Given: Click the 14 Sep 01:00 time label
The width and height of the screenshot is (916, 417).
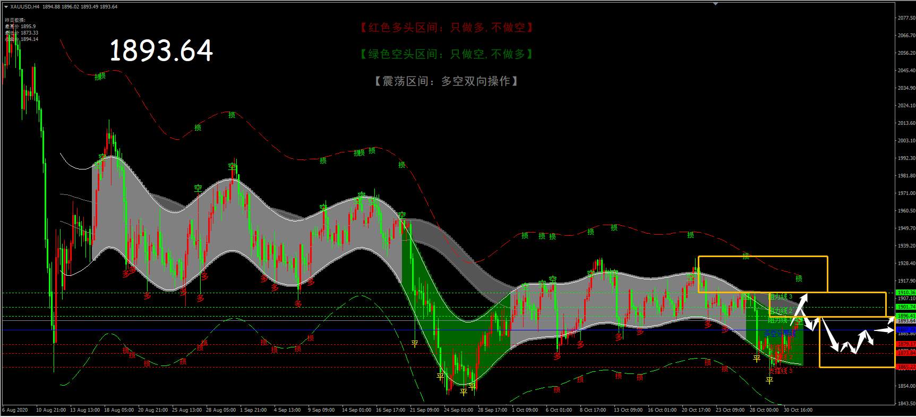Looking at the screenshot, I should (x=356, y=410).
